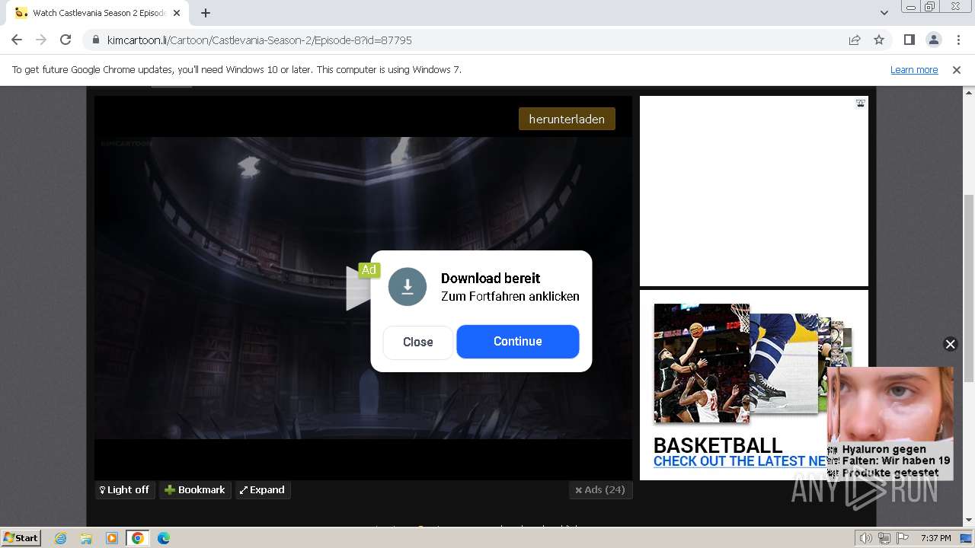Click the page vertical scrollbar thumb
The image size is (975, 548).
pyautogui.click(x=968, y=289)
